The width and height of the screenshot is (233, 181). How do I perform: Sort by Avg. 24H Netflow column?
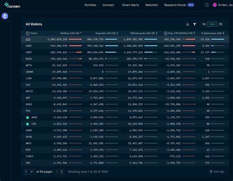click(x=181, y=33)
